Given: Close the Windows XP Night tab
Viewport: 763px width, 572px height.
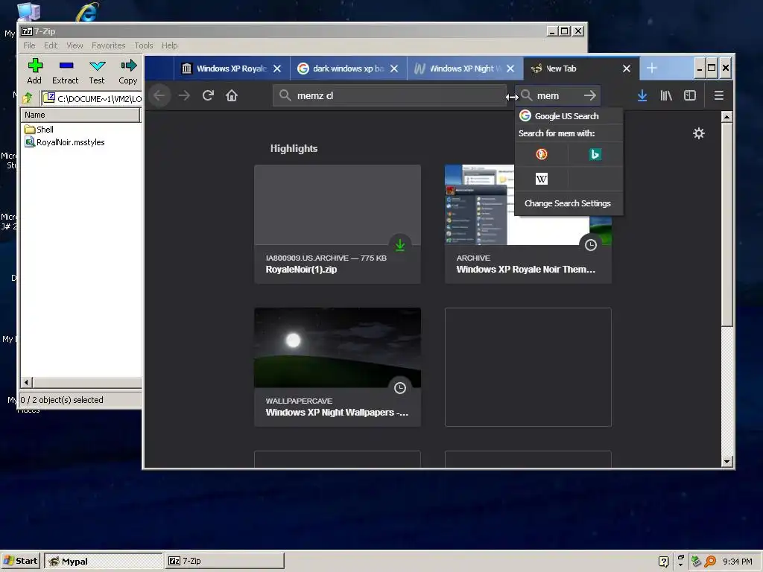Looking at the screenshot, I should point(510,69).
